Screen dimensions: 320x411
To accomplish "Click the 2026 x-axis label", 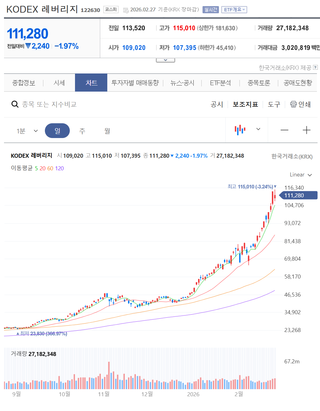I will 193,394.
